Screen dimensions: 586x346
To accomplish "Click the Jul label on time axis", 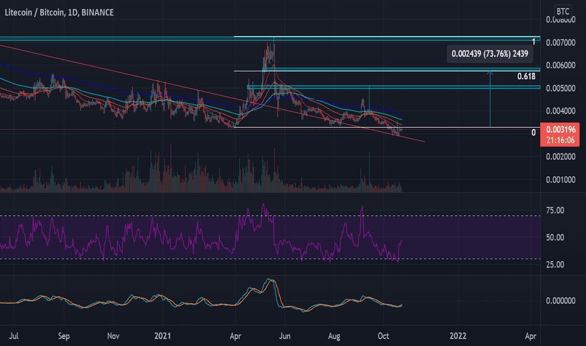I will click(14, 336).
